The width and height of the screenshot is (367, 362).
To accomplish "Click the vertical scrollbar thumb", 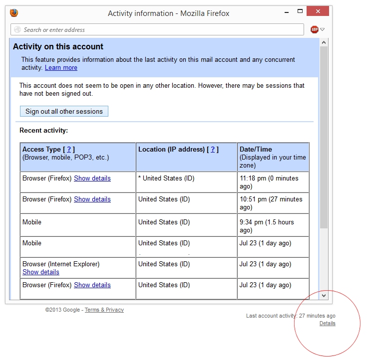I will coord(324,138).
